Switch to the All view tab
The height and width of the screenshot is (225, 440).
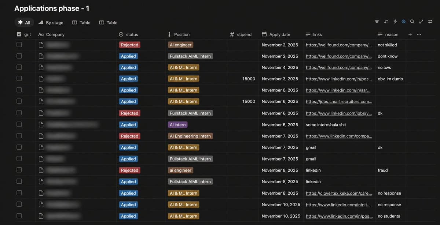click(x=24, y=22)
